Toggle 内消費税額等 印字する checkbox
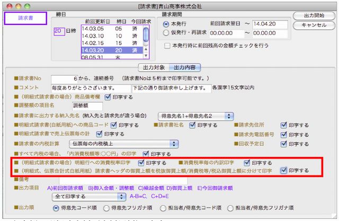 coord(146,154)
